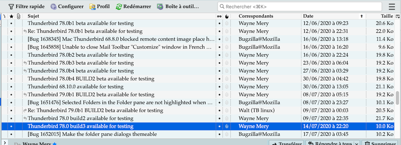The height and width of the screenshot is (145, 401).
Task: Select message 'Thunderbird 78.0b3 beta available for testing'
Action: pos(81,63)
